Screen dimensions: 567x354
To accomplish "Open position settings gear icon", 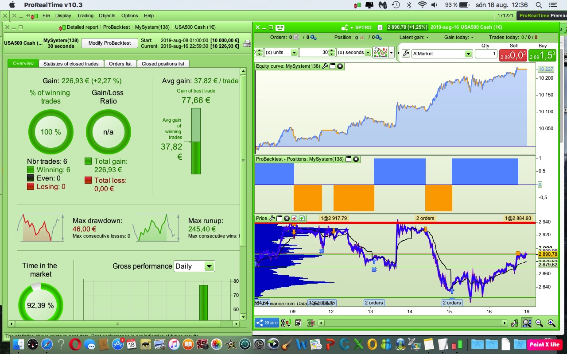I will [378, 38].
